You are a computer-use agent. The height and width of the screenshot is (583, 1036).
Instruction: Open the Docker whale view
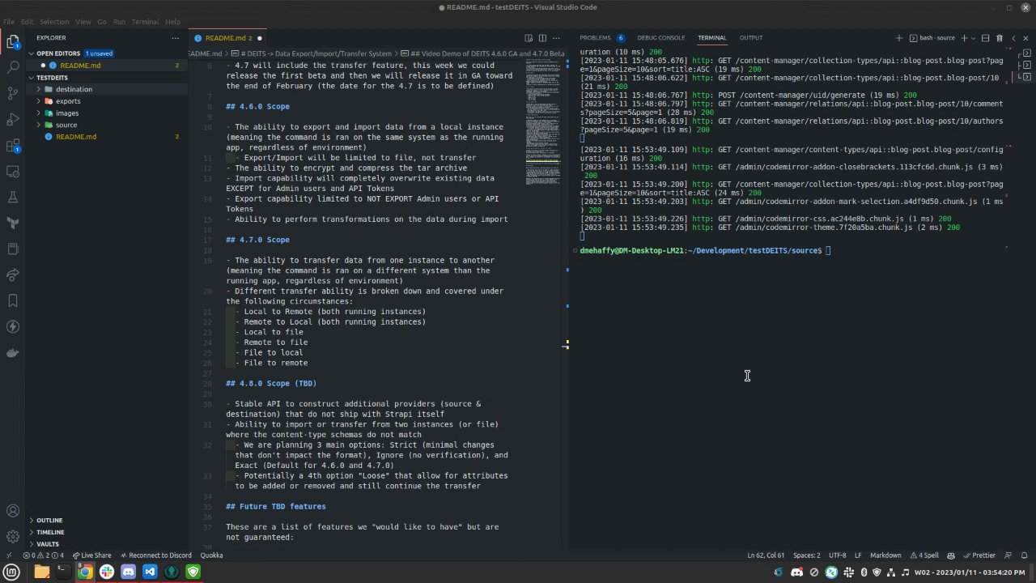(x=13, y=352)
